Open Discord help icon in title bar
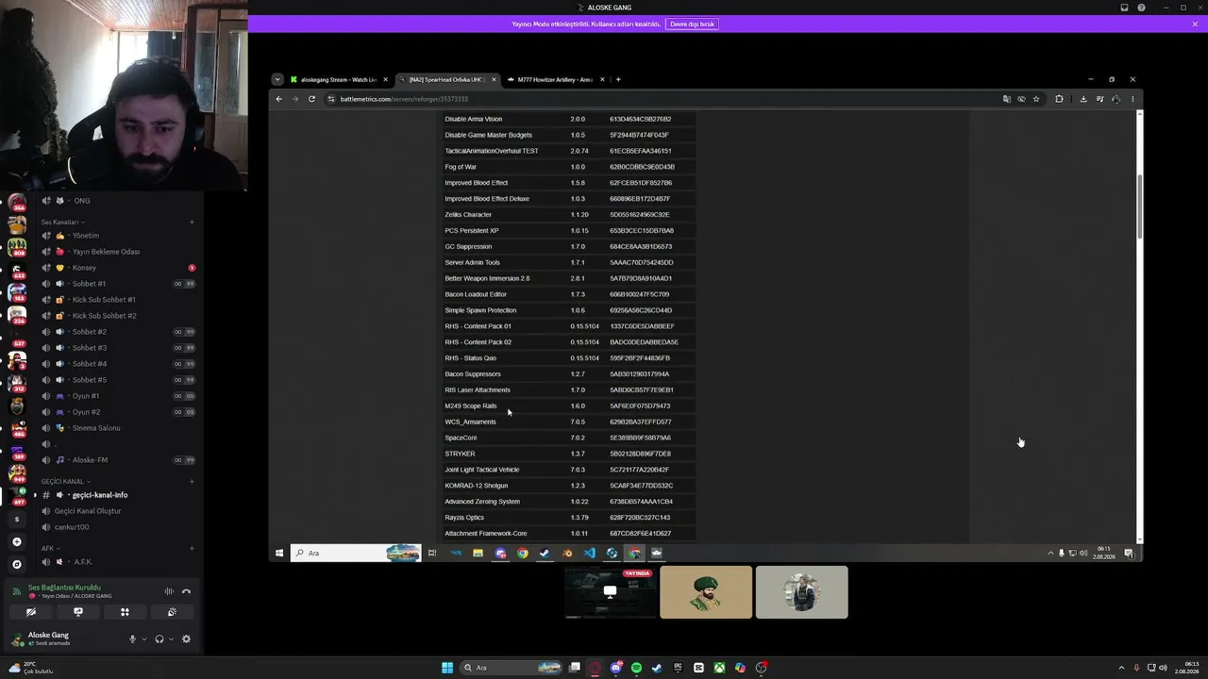The width and height of the screenshot is (1208, 679). pyautogui.click(x=1141, y=8)
